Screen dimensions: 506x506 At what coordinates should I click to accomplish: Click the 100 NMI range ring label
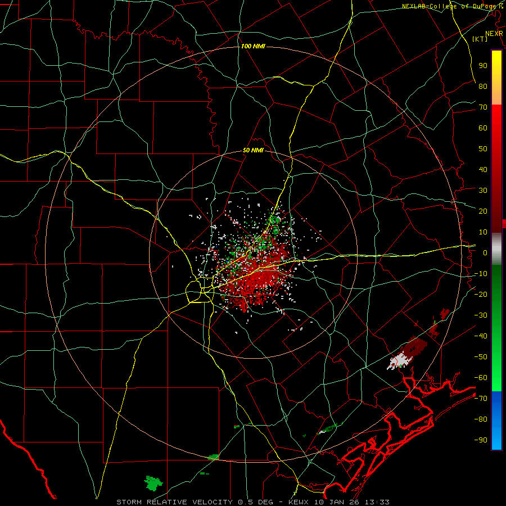coord(252,47)
